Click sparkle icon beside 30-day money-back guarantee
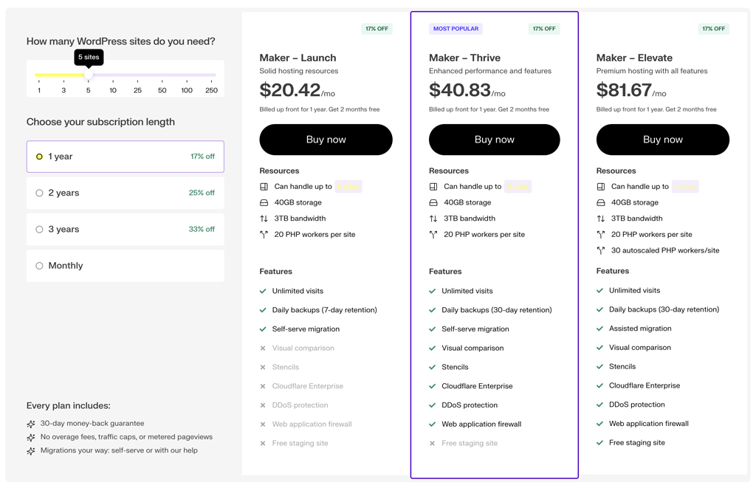This screenshot has height=488, width=756. point(31,424)
